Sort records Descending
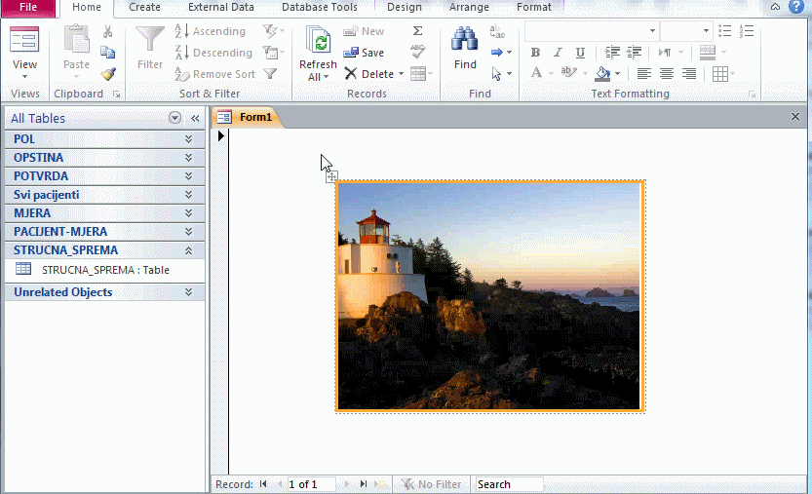This screenshot has width=812, height=494. point(213,53)
